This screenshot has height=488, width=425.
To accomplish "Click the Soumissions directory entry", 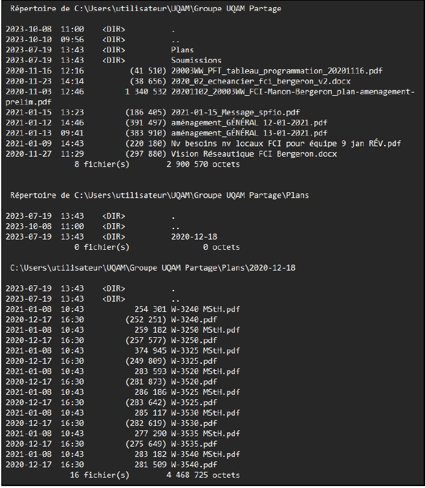I will coord(196,60).
